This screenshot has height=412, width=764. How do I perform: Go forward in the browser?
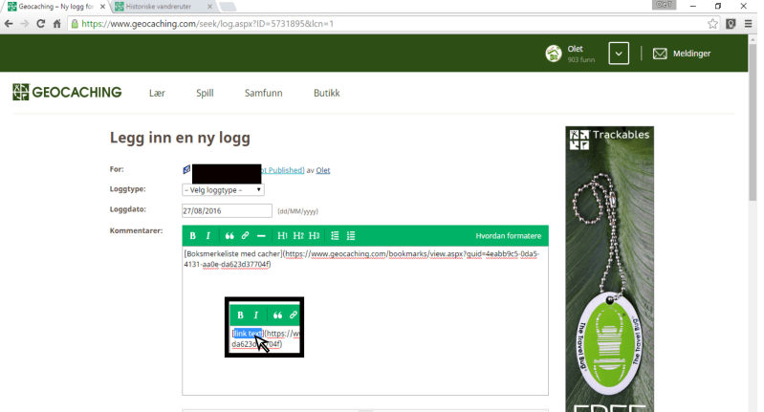coord(24,23)
